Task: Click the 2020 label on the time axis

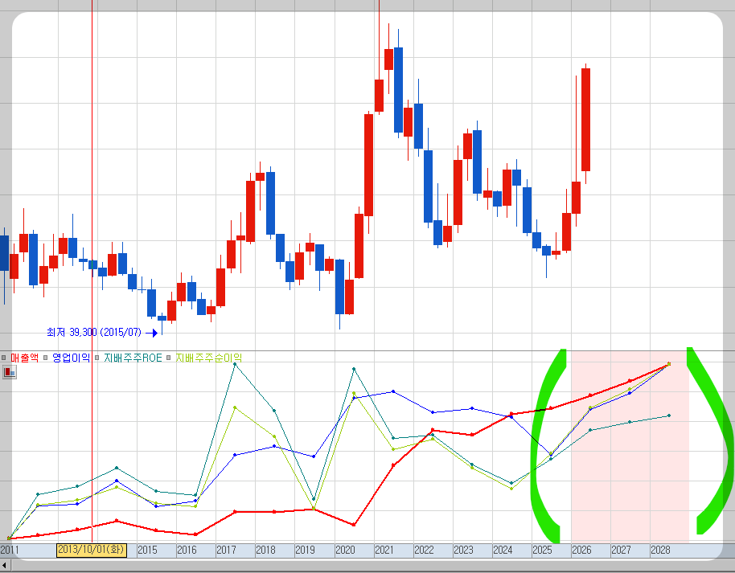Action: click(344, 550)
